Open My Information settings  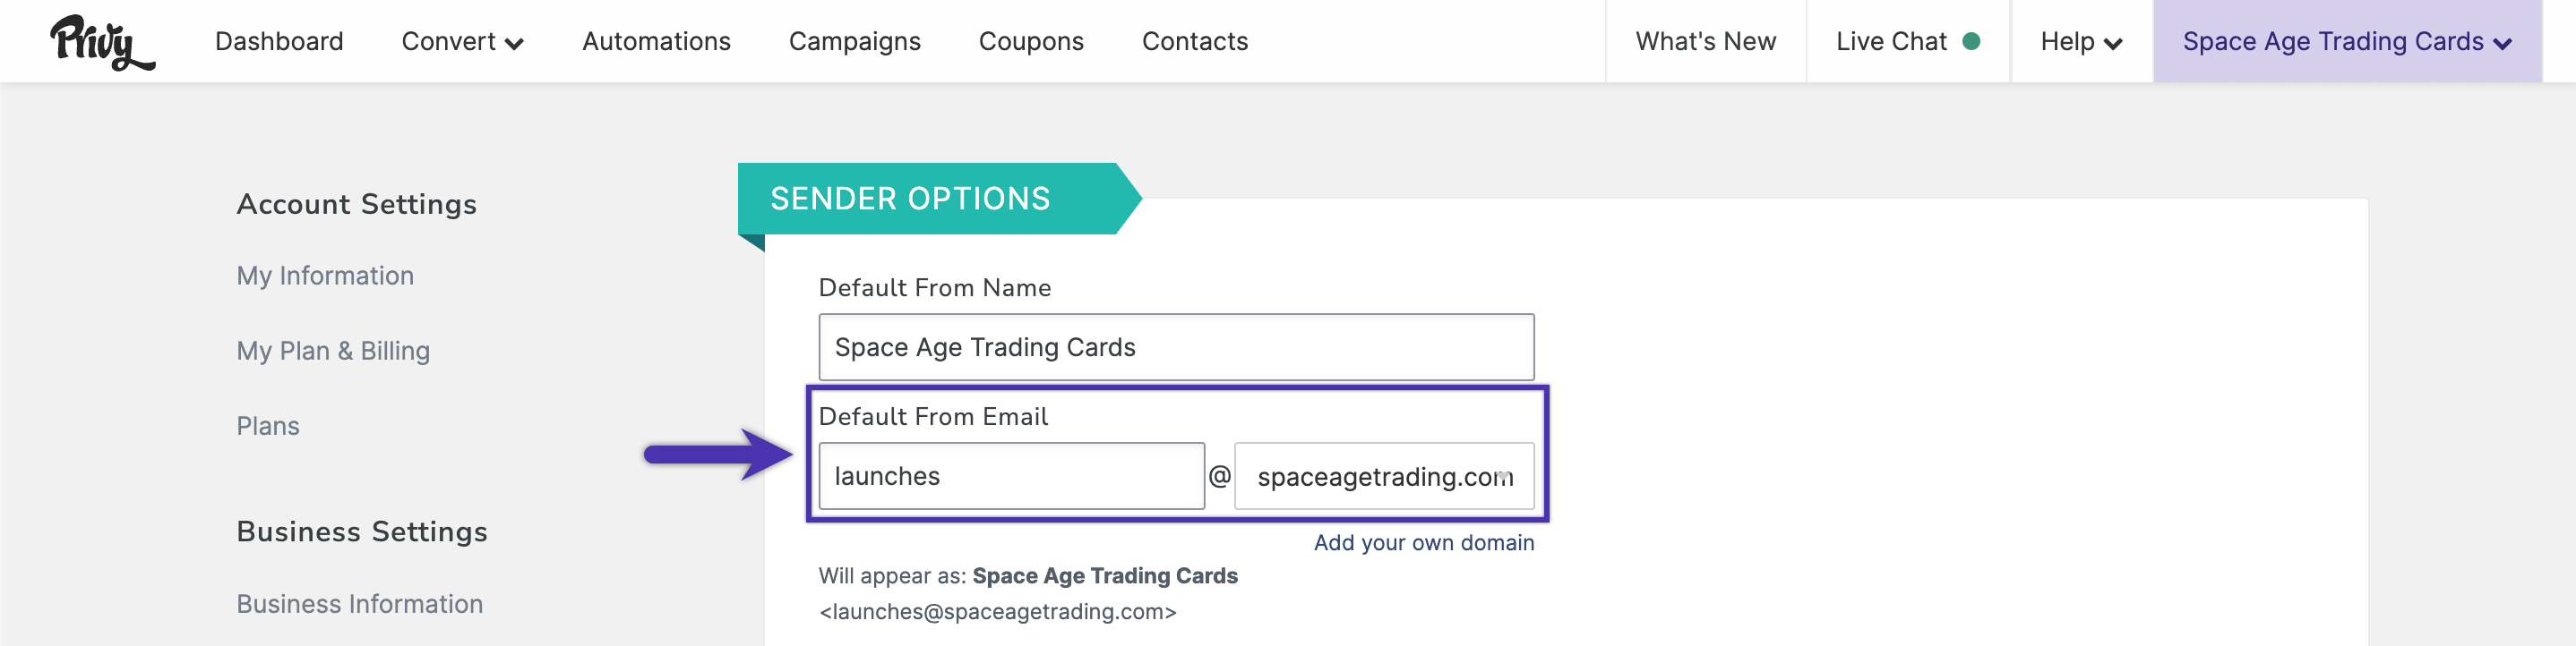(x=325, y=276)
